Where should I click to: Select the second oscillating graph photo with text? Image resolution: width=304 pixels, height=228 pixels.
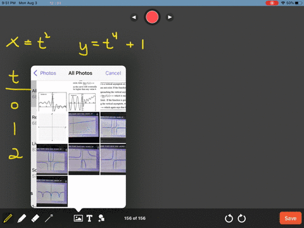pos(84,96)
